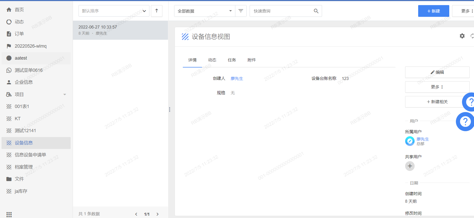Toggle ascending sort arrow button
474x218 pixels.
[157, 11]
